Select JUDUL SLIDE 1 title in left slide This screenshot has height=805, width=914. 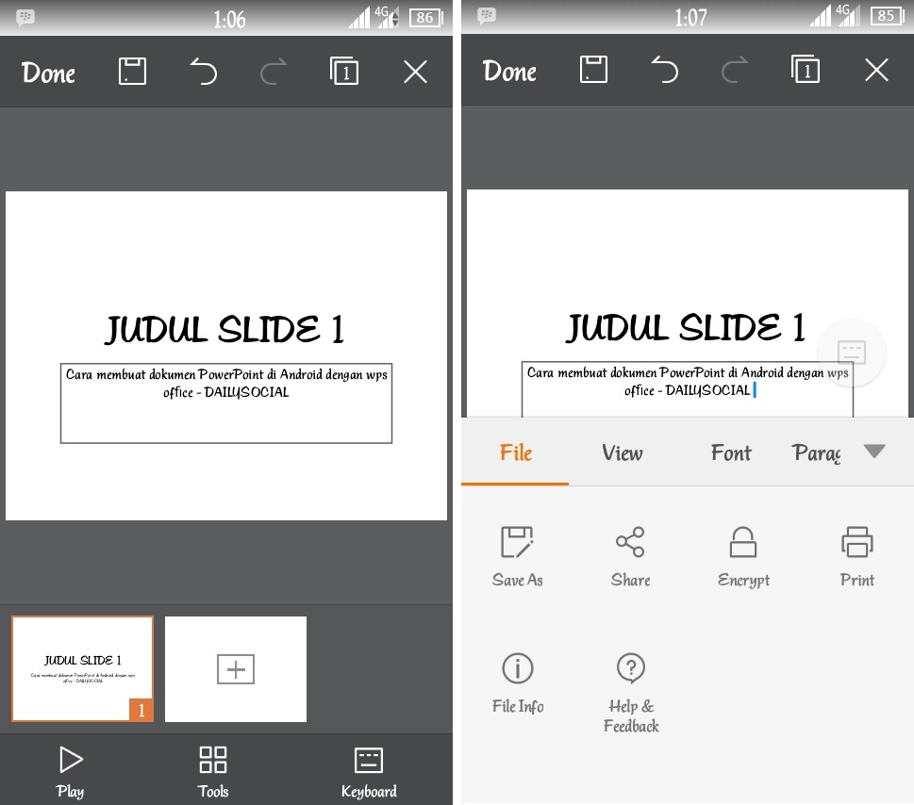(225, 329)
